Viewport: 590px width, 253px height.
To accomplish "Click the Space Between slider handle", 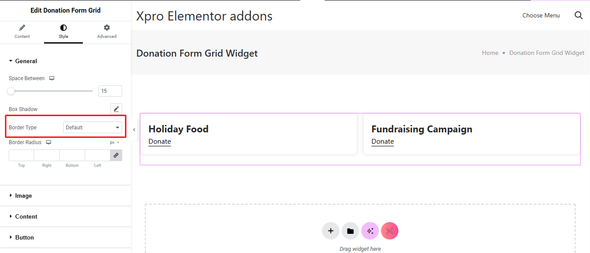I will pyautogui.click(x=11, y=91).
